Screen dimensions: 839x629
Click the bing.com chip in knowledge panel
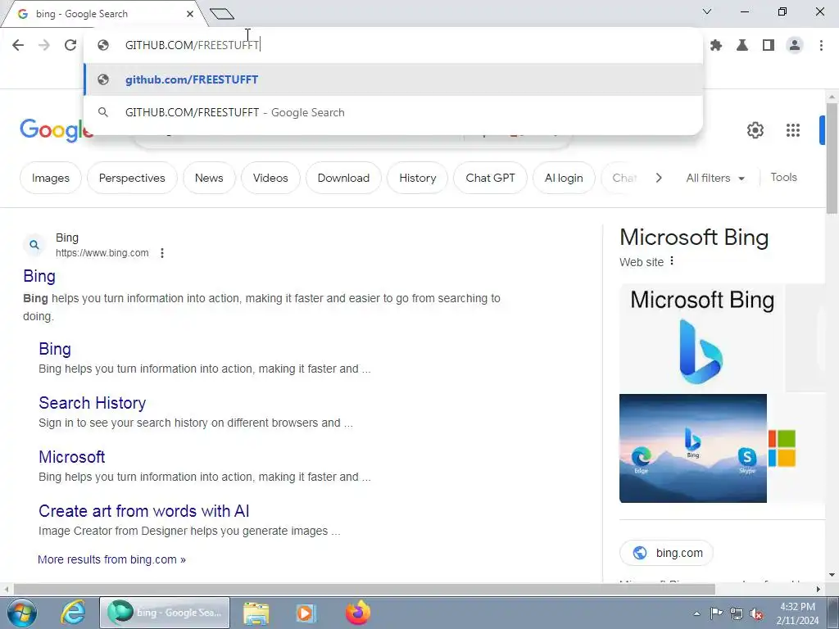pyautogui.click(x=666, y=553)
